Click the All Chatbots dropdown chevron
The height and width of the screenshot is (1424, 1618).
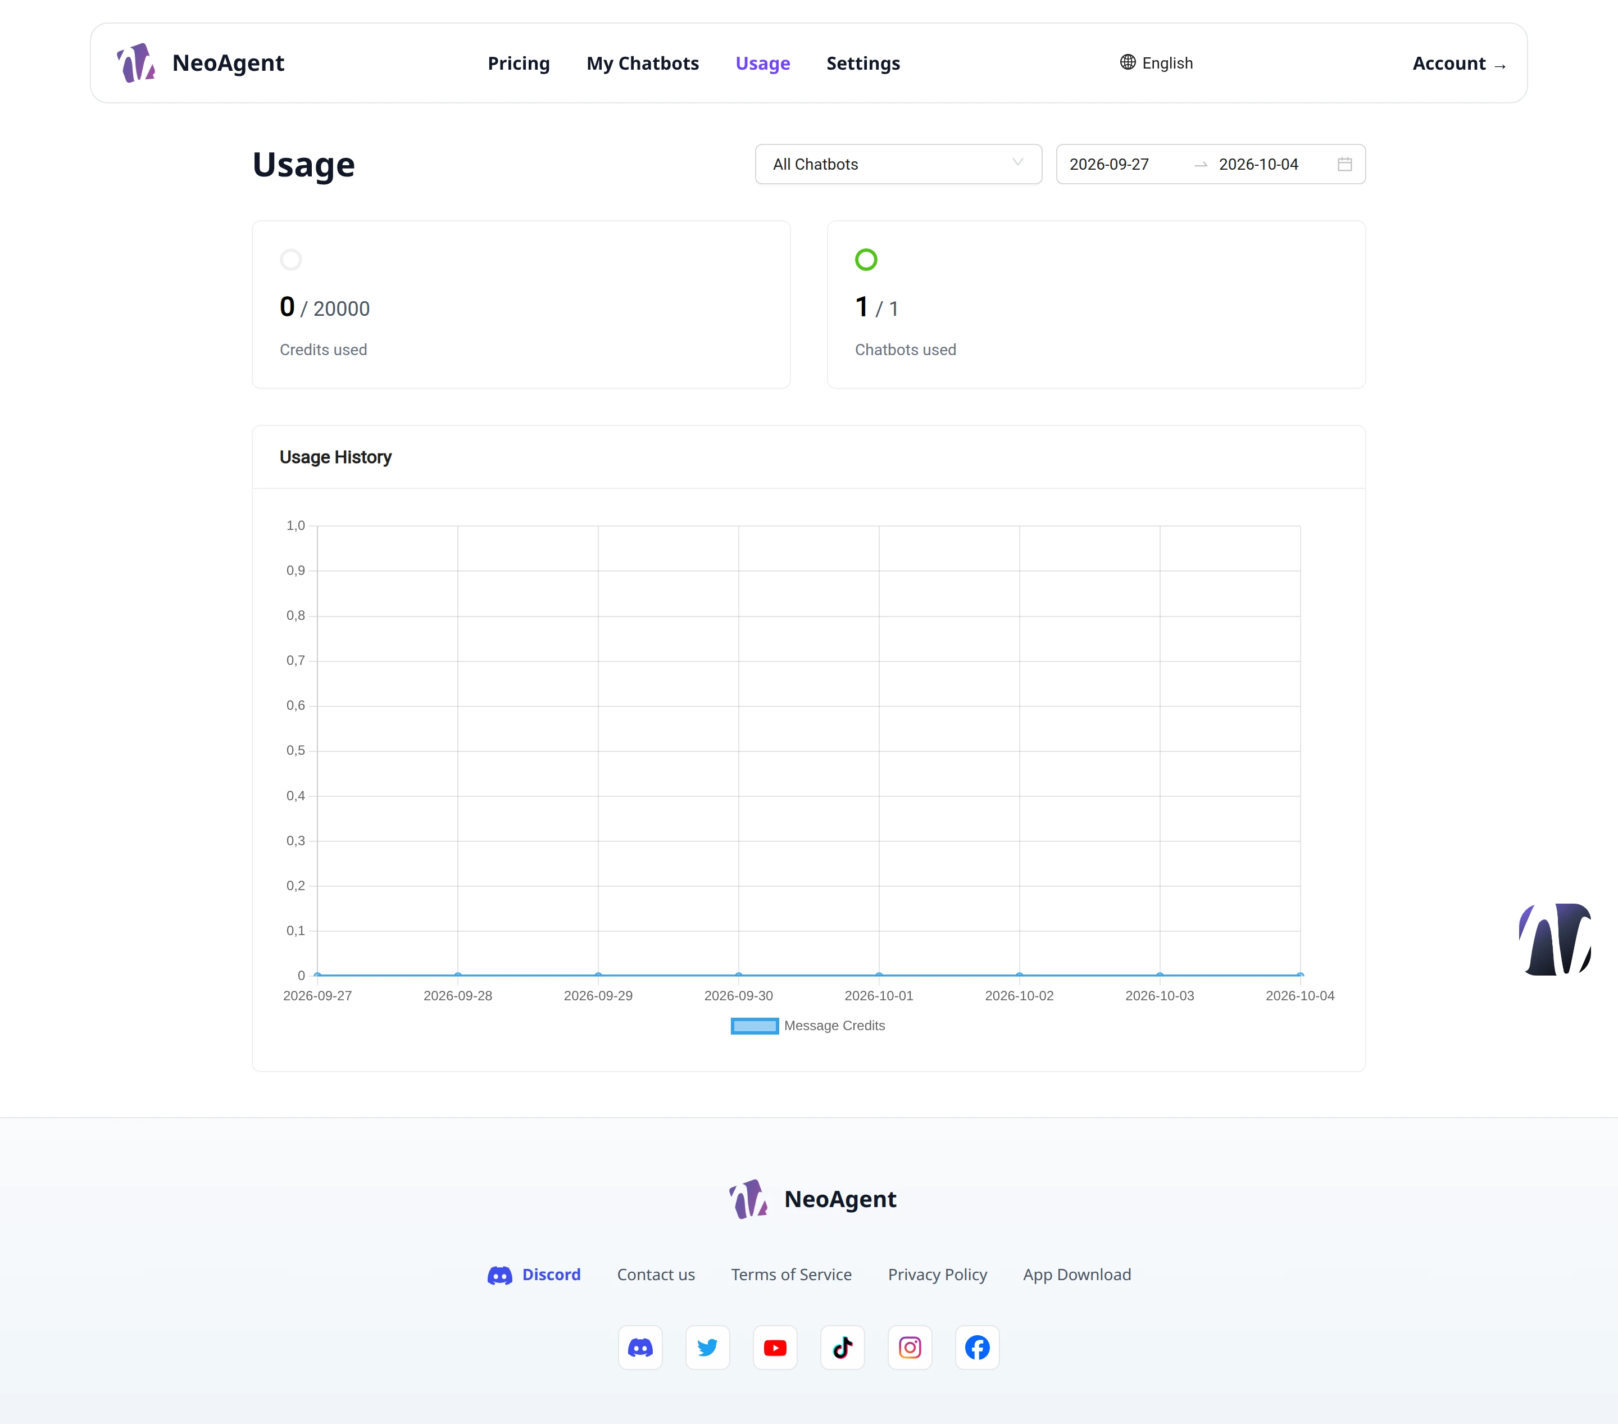(x=1017, y=162)
